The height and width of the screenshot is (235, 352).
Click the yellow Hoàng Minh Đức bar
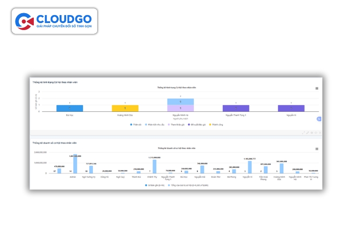tap(125, 108)
